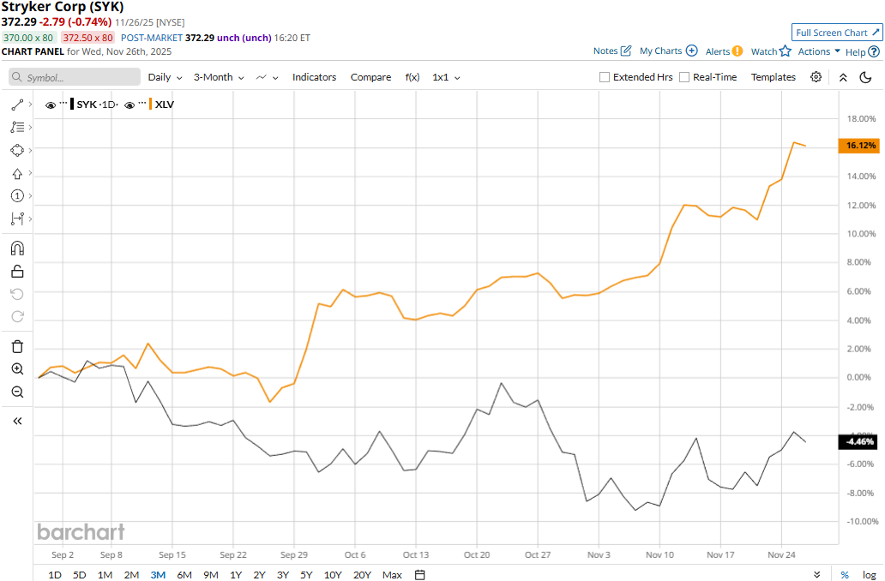Enable the Real-Time checkbox
The width and height of the screenshot is (885, 581).
coord(684,77)
